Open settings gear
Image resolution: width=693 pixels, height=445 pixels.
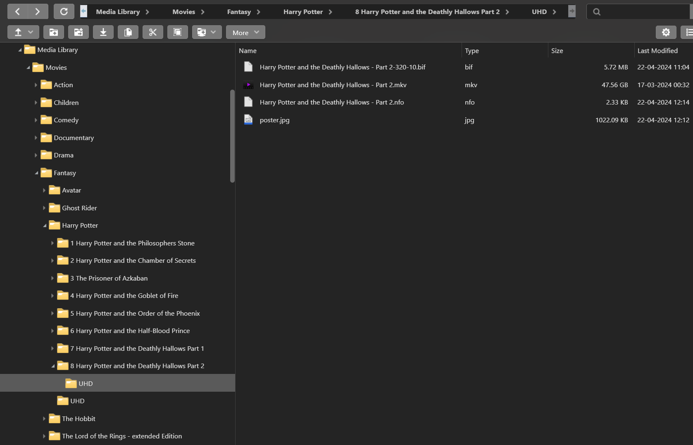coord(666,32)
